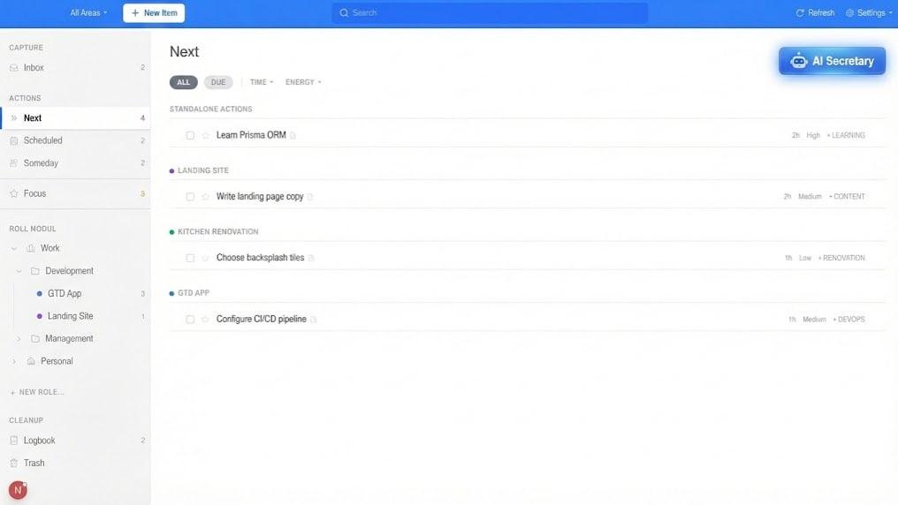Star the Write landing page copy task

tap(206, 197)
